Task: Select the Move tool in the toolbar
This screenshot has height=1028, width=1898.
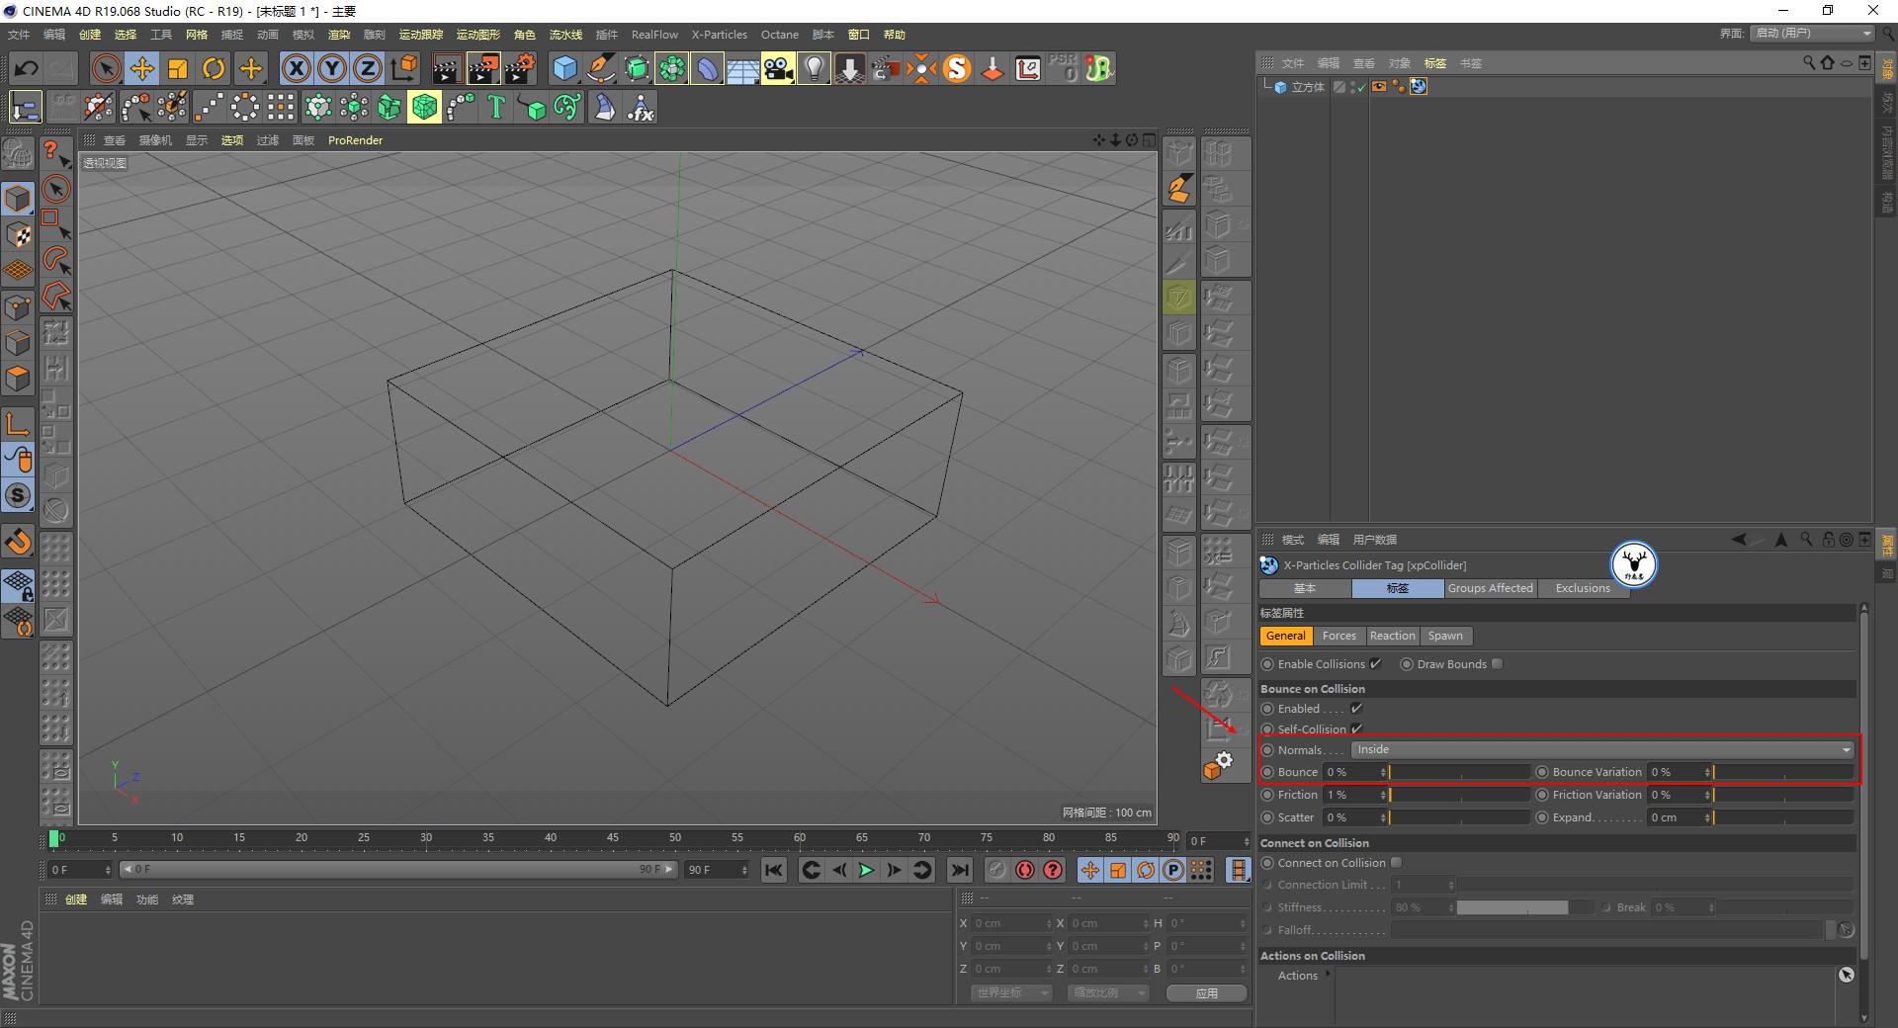Action: [141, 68]
